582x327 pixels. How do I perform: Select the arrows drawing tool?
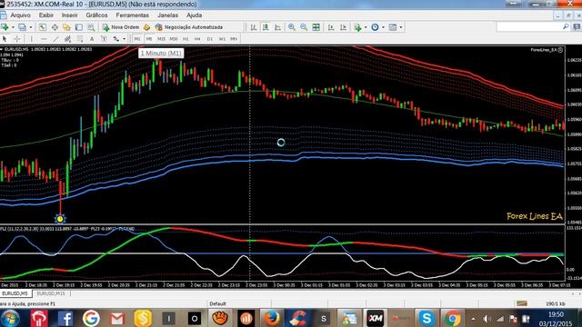pos(116,38)
